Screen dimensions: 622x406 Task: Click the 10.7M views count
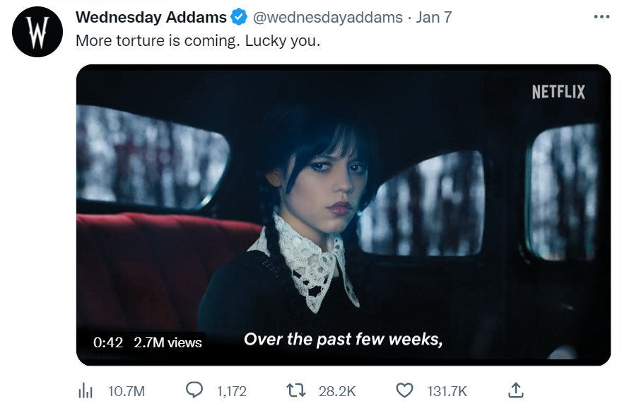(x=127, y=391)
